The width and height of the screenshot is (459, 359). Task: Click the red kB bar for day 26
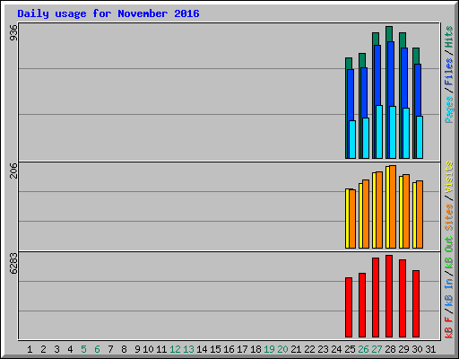click(362, 305)
